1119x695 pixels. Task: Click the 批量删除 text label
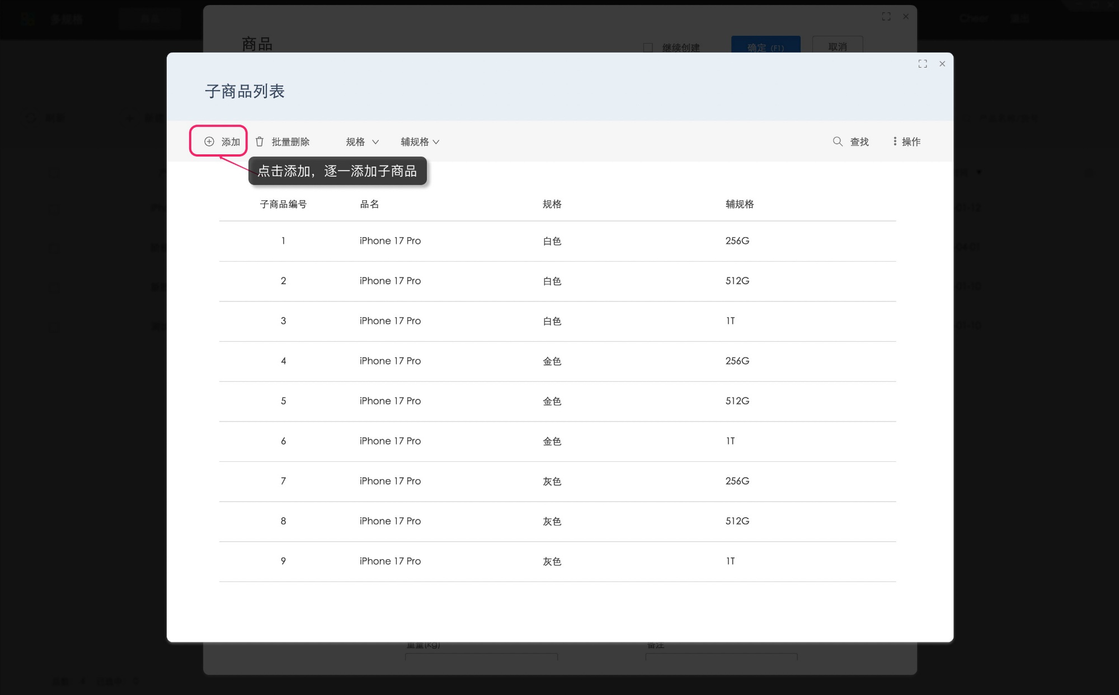pos(290,142)
